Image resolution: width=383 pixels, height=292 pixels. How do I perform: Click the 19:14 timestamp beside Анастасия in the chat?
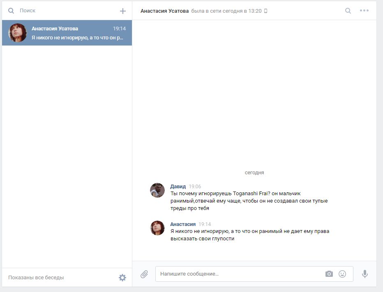[x=205, y=224]
